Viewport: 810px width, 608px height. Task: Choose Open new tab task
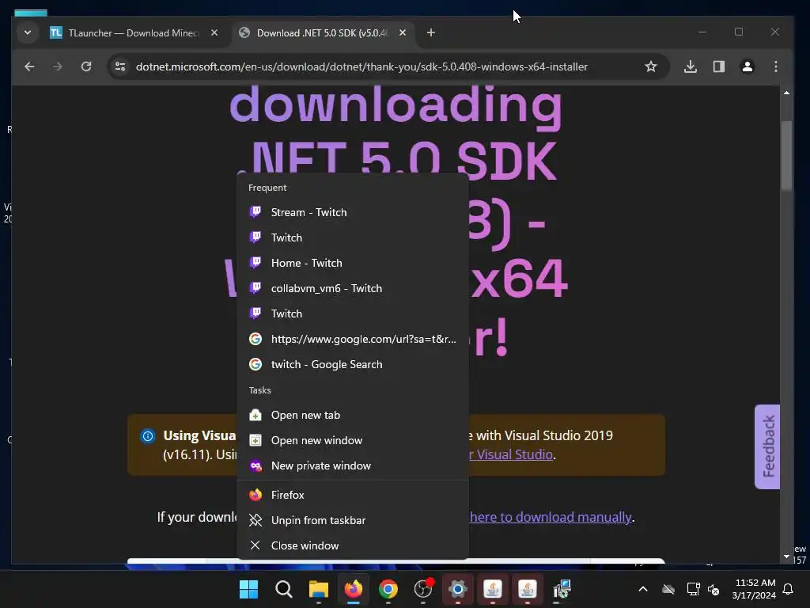(352, 415)
